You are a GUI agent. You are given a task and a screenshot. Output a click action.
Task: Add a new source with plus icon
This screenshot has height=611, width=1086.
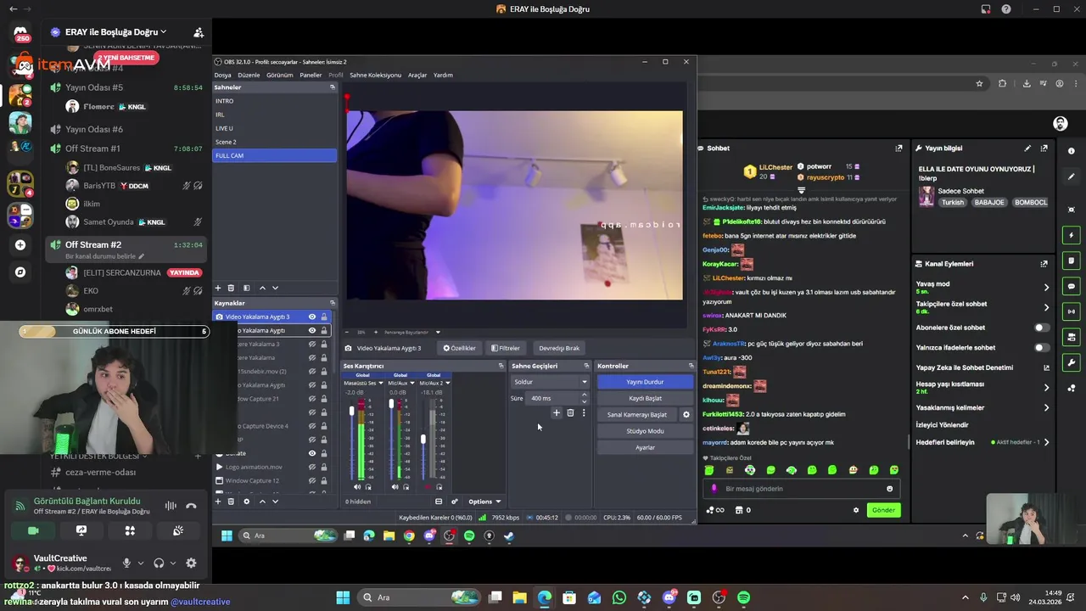218,502
